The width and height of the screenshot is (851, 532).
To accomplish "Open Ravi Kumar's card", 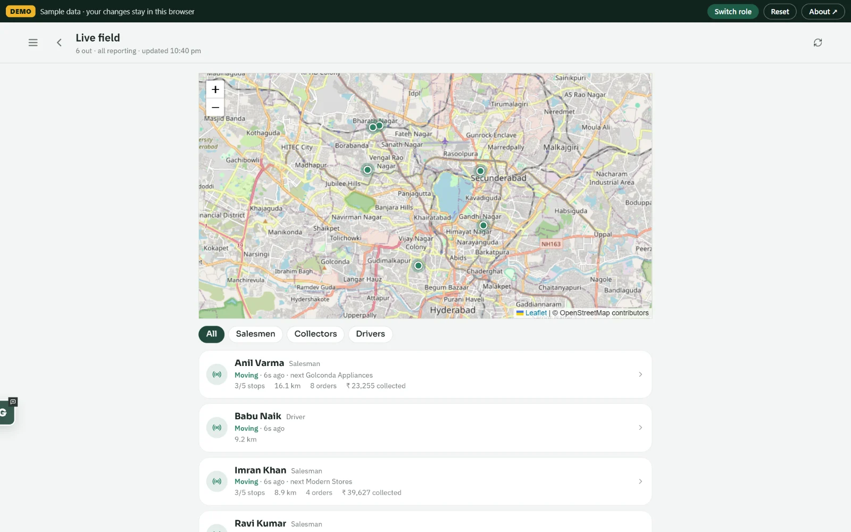I will [x=425, y=522].
